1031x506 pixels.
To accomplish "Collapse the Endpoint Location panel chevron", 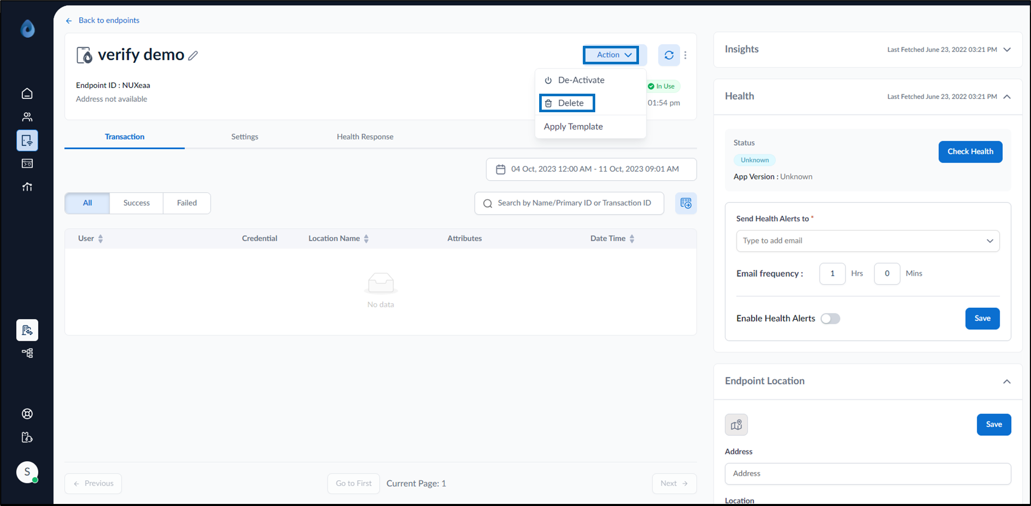I will (x=1007, y=381).
